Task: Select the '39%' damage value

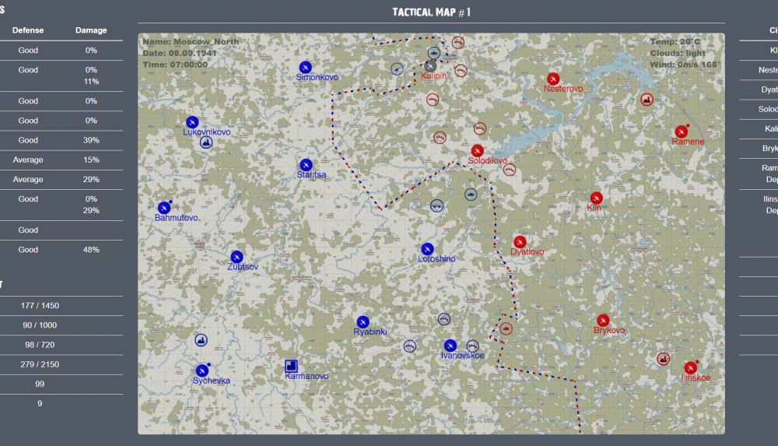Action: click(x=91, y=140)
